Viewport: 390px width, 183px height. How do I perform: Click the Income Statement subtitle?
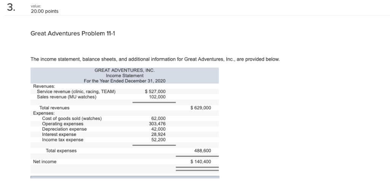pos(125,76)
